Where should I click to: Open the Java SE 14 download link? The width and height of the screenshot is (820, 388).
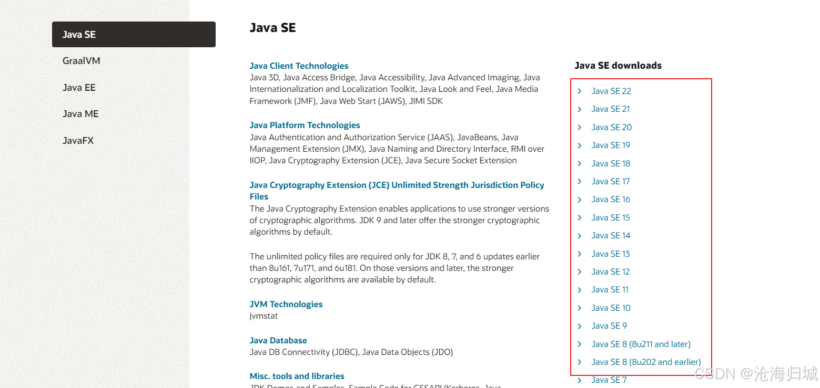click(x=611, y=235)
